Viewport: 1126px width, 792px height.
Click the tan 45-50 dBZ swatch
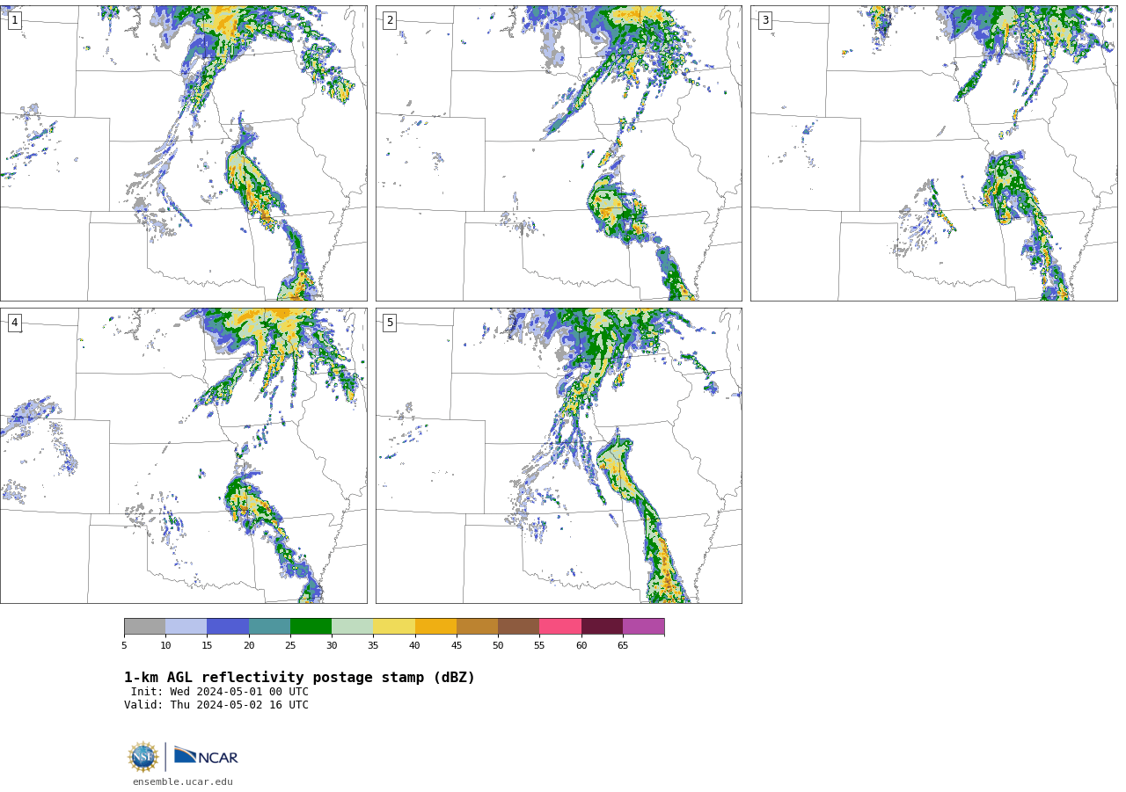tap(477, 627)
